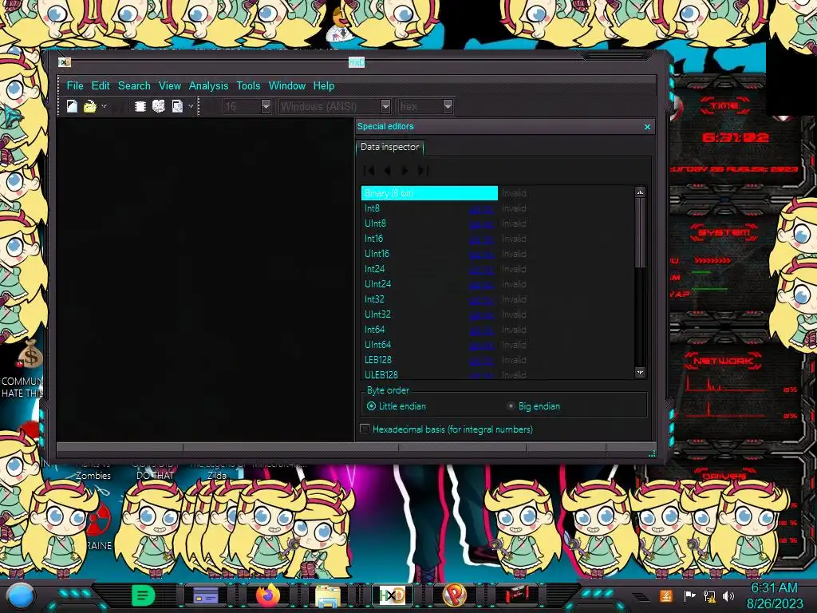
Task: Click the Data inspector scrollbar thumb
Action: tap(640, 233)
